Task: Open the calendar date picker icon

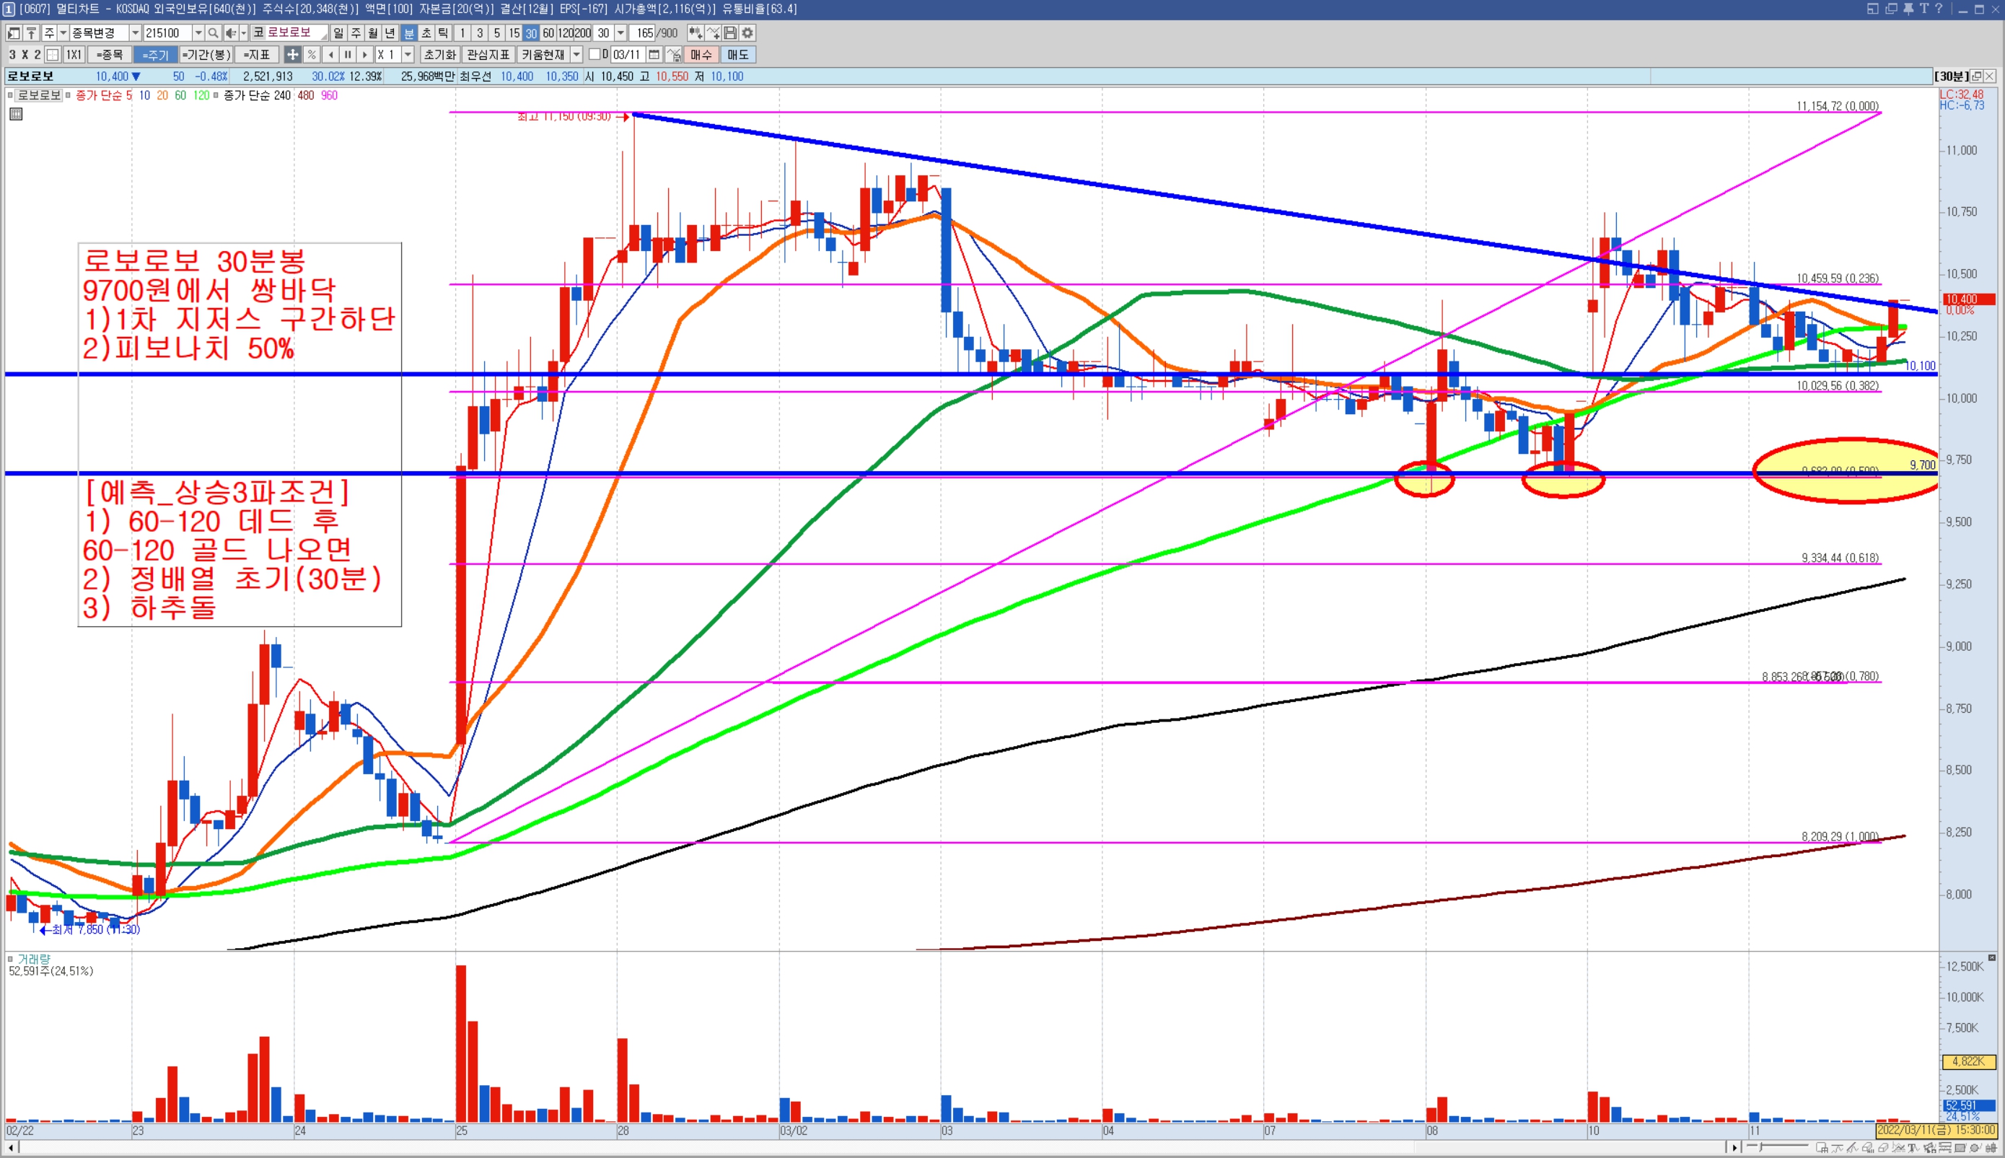Action: click(654, 55)
